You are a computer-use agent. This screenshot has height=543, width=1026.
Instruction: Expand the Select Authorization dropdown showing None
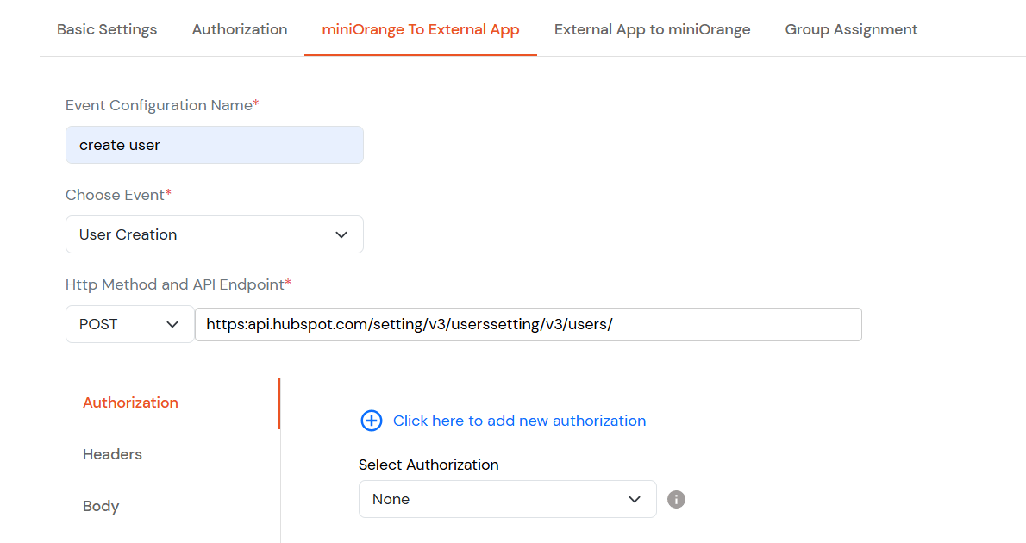tap(507, 499)
